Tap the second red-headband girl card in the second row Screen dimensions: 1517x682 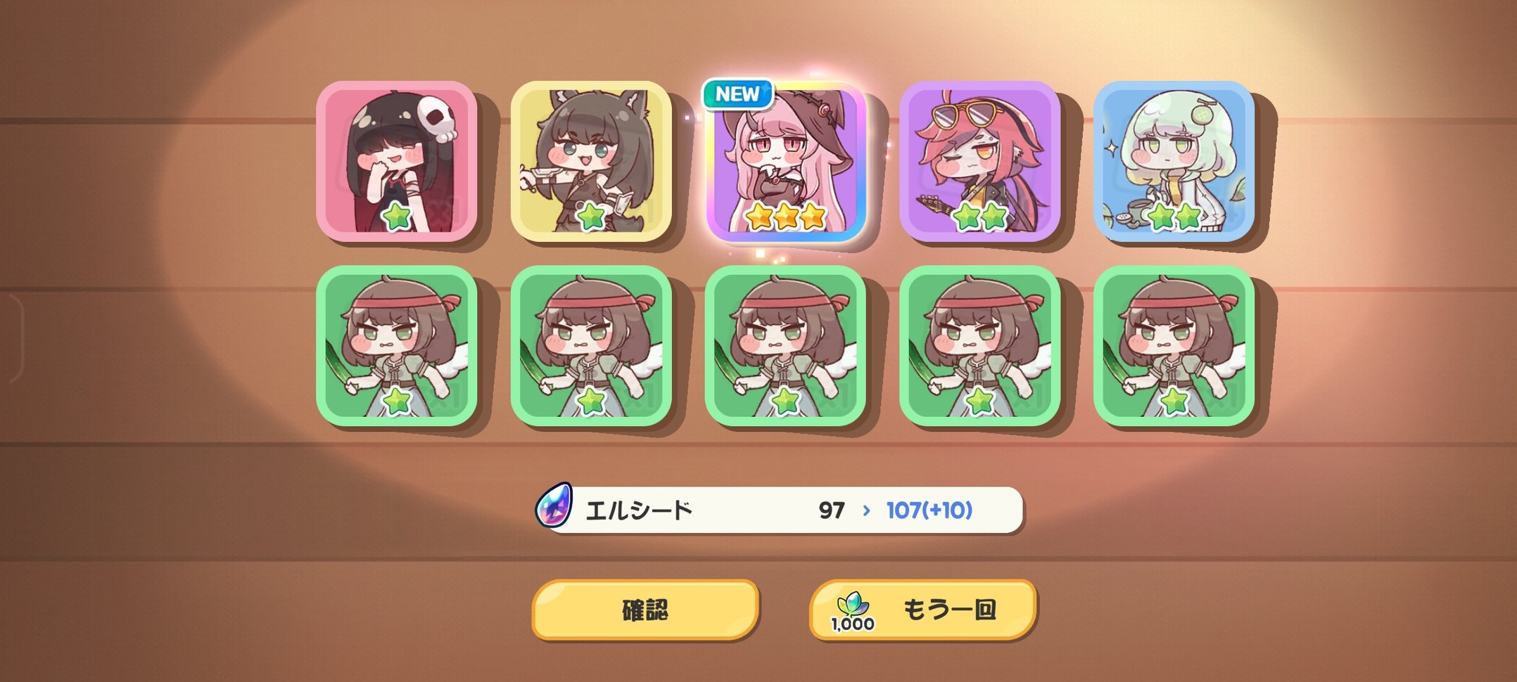click(591, 345)
